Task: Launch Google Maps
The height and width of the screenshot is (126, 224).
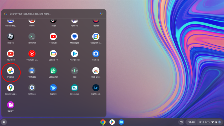Action: pyautogui.click(x=11, y=88)
